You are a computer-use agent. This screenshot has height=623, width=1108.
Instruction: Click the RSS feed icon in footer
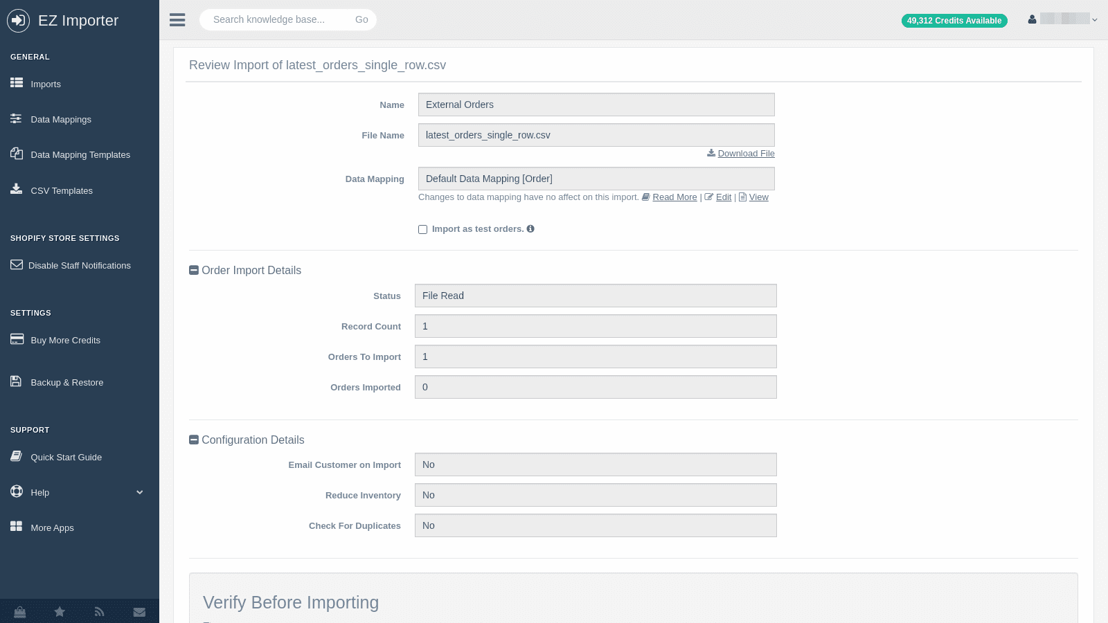[99, 611]
